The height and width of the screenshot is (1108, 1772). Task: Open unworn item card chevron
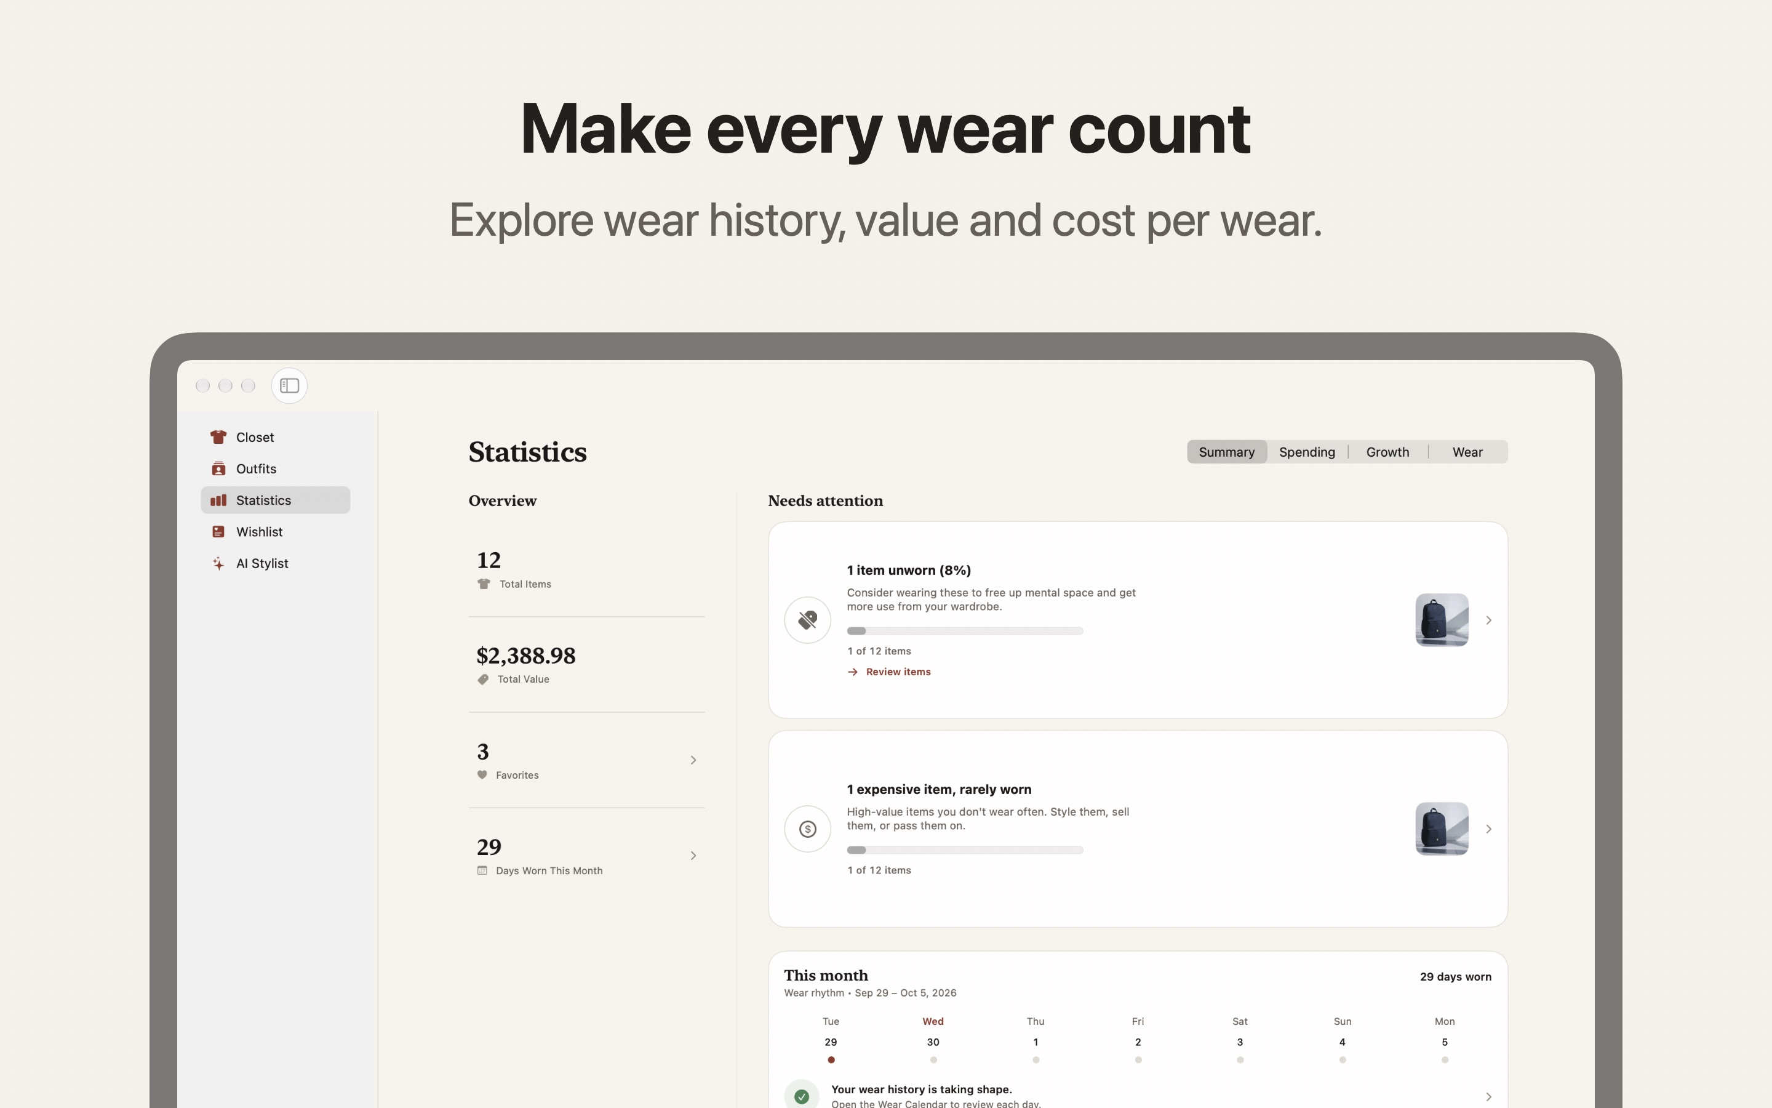(x=1488, y=620)
